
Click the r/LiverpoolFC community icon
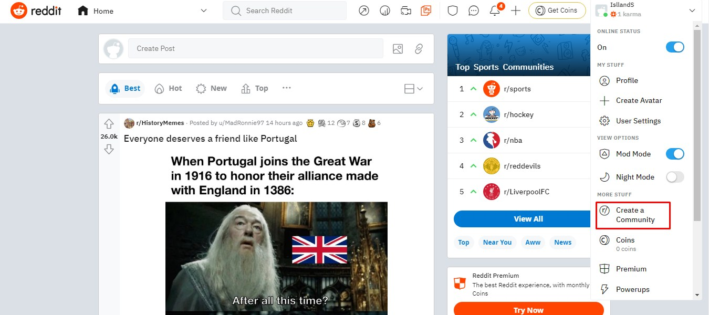coord(492,192)
